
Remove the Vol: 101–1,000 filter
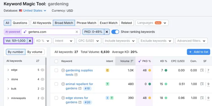tap(30, 41)
